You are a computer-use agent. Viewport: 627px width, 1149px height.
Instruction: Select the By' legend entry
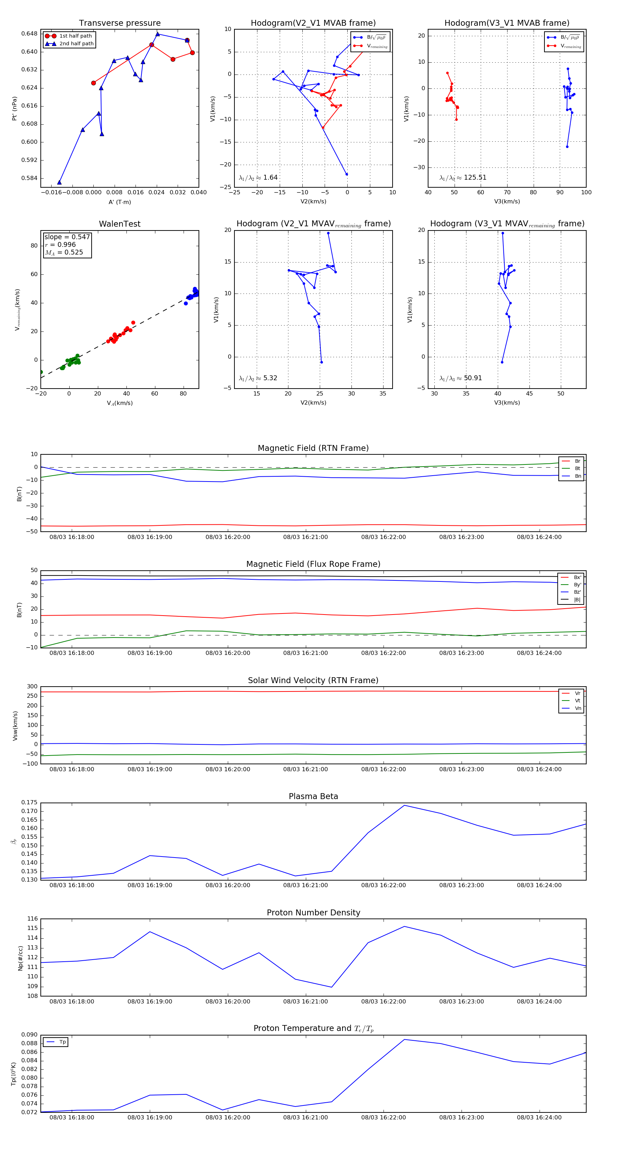click(x=571, y=585)
